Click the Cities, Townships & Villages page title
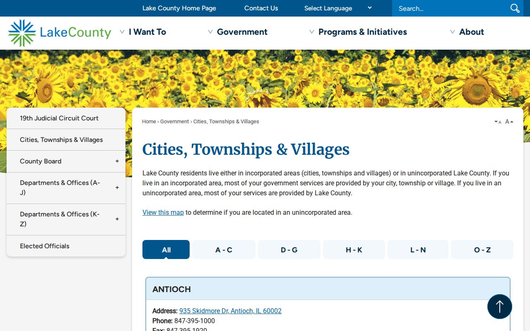530x331 pixels. click(246, 149)
